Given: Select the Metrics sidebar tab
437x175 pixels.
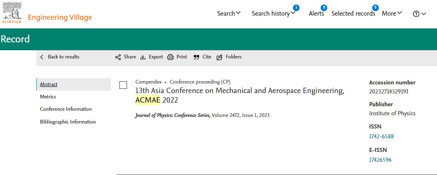Looking at the screenshot, I should (48, 96).
